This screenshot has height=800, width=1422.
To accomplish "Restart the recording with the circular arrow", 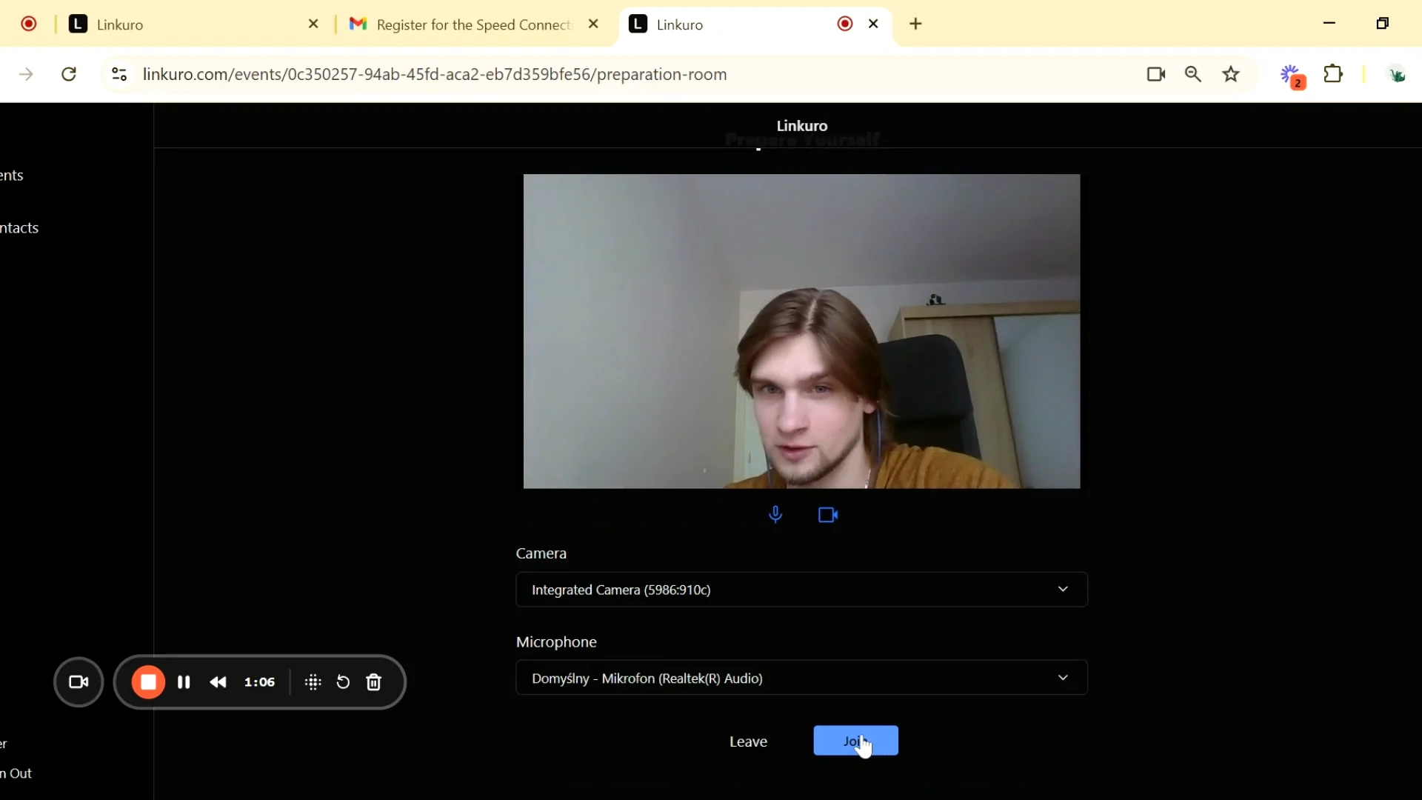I will [343, 682].
